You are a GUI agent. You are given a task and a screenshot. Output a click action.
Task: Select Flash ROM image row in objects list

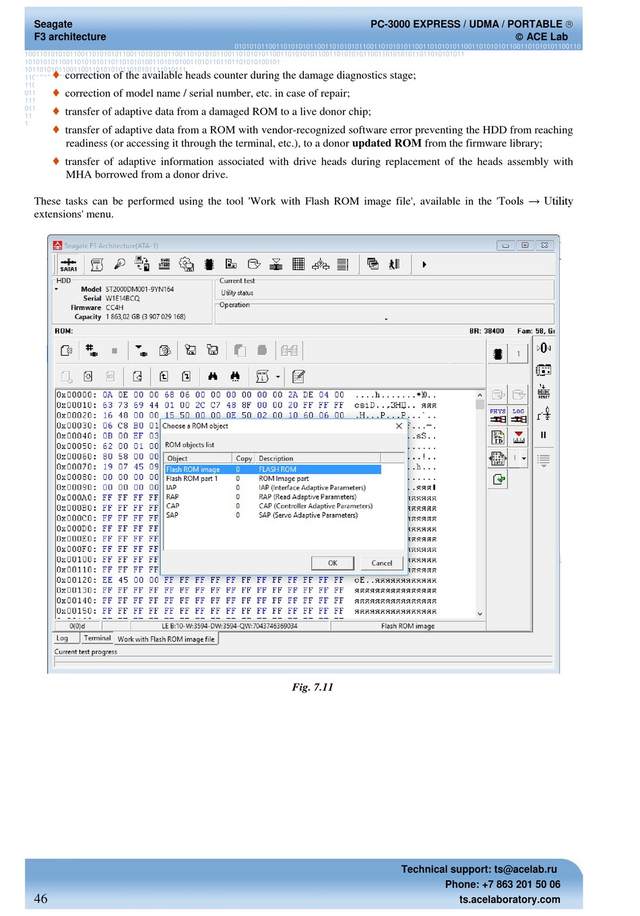click(x=273, y=469)
